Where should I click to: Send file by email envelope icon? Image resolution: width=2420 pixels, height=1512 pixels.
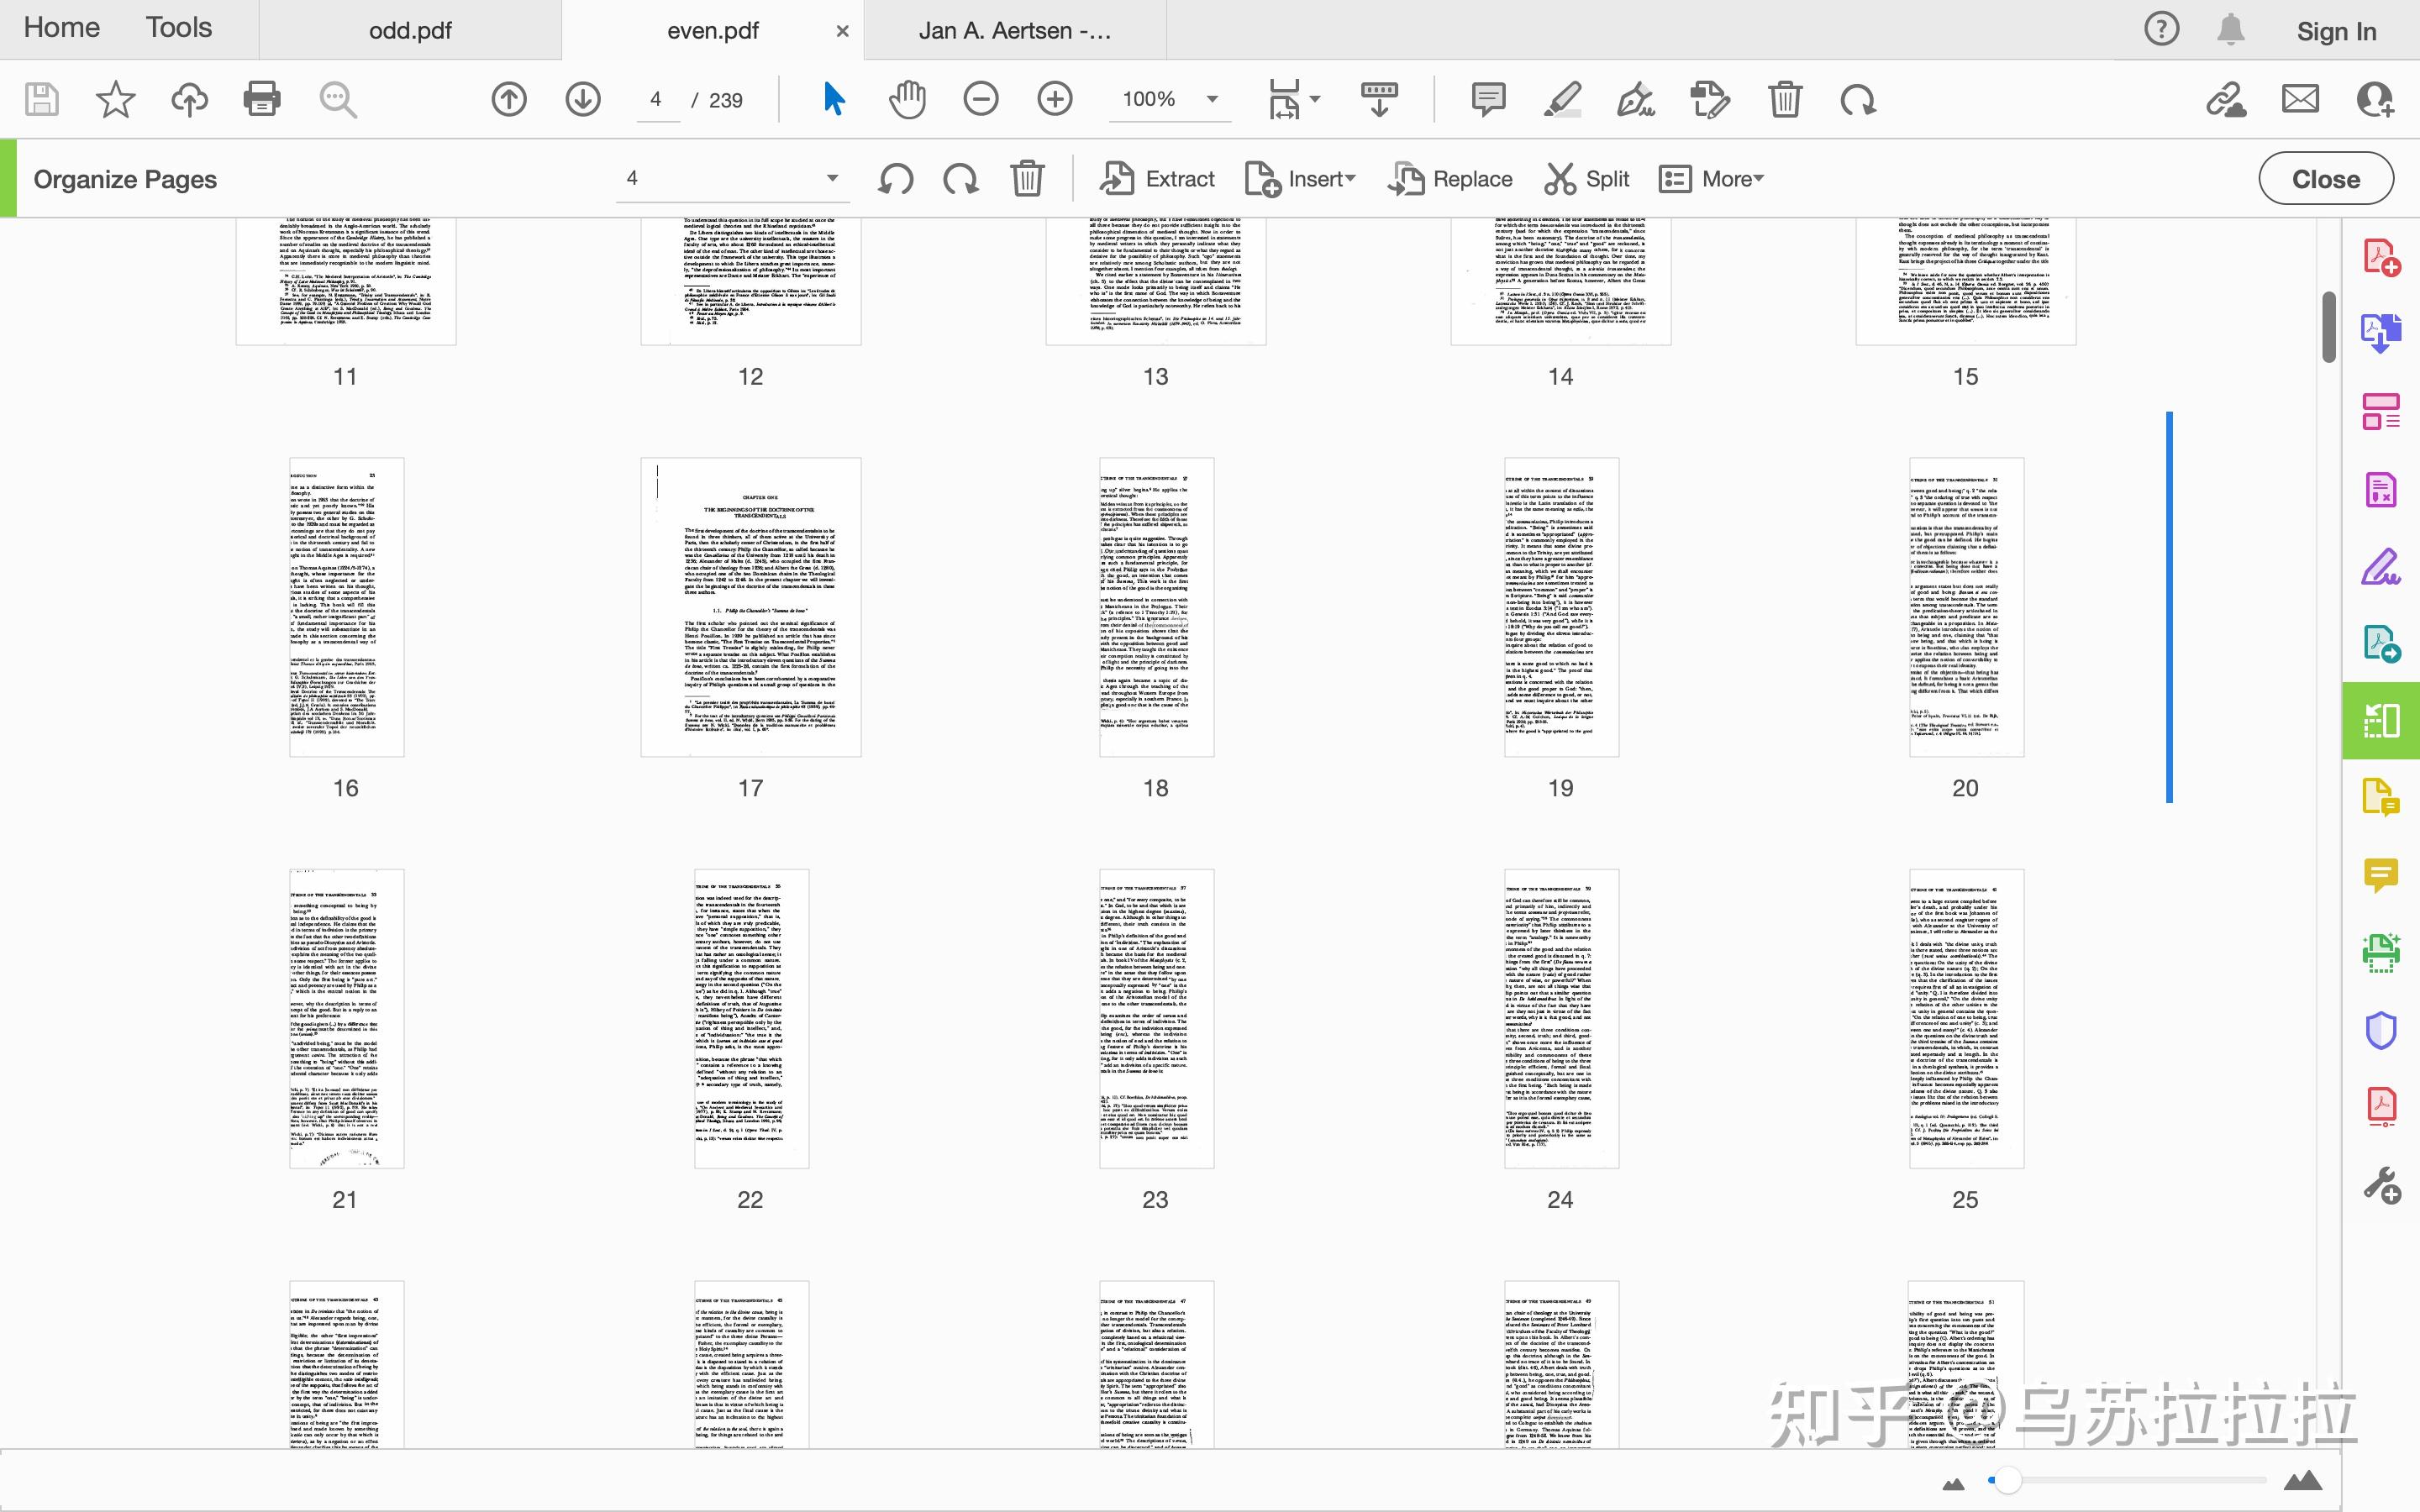(2300, 99)
